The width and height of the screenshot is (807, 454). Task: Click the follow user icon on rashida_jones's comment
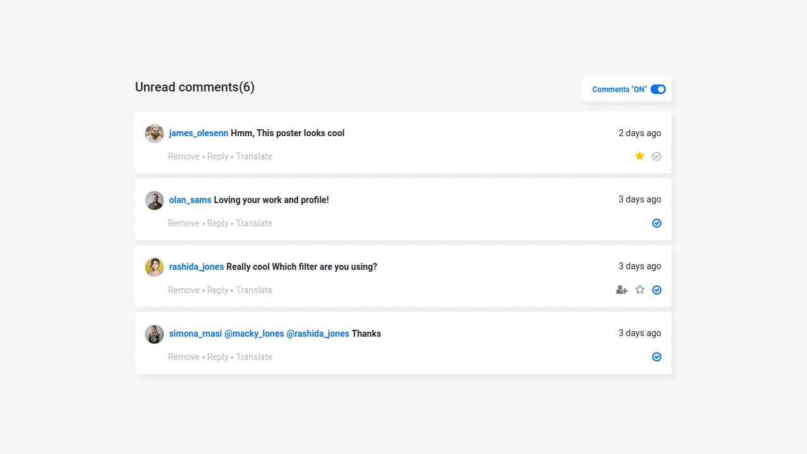[622, 289]
